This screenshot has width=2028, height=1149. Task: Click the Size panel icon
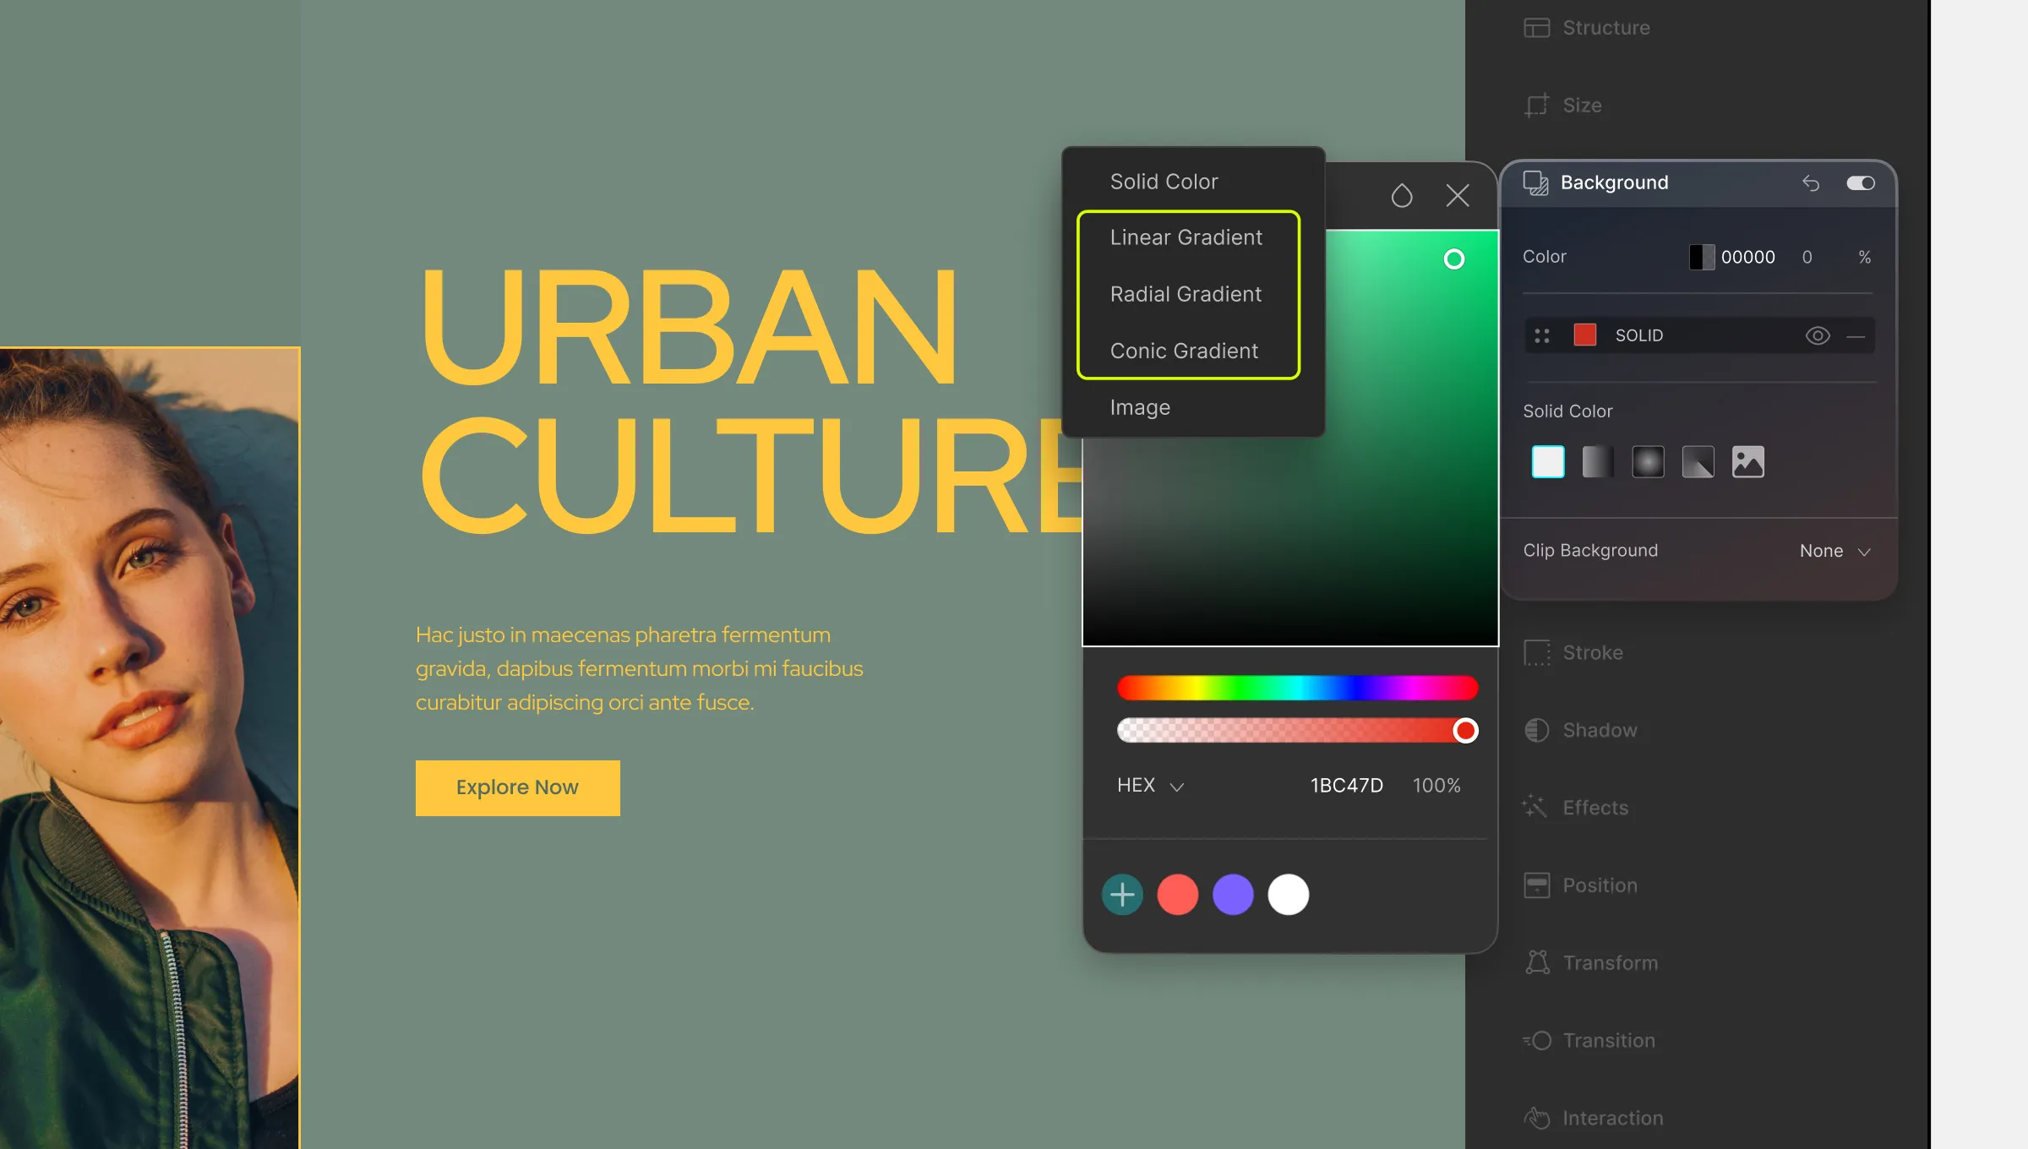tap(1536, 105)
